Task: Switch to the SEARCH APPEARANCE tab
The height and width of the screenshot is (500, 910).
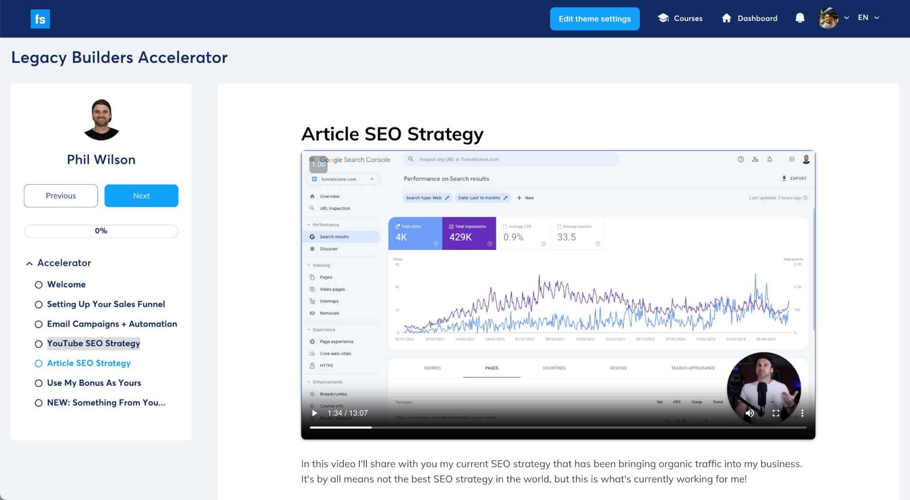Action: pos(693,368)
